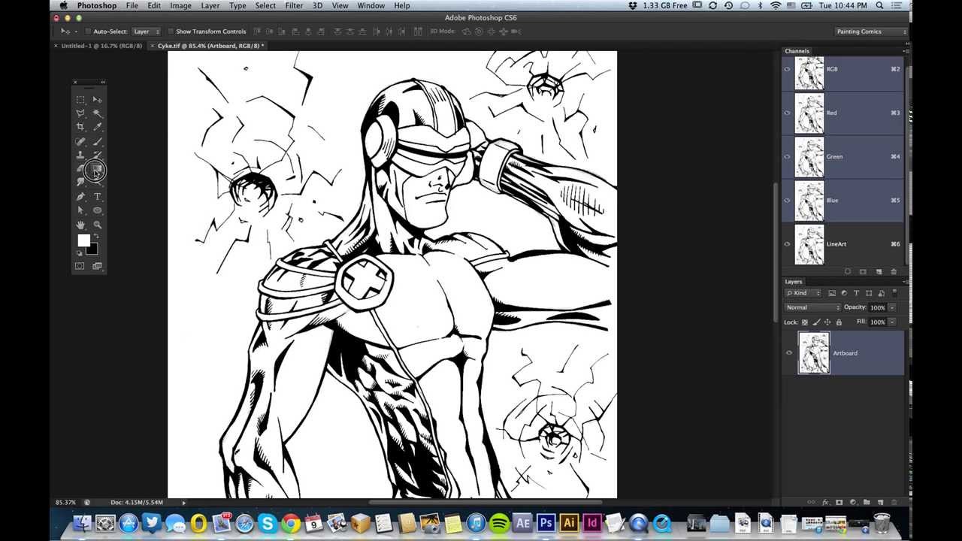
Task: Lock all with padlock icon
Action: tap(839, 322)
